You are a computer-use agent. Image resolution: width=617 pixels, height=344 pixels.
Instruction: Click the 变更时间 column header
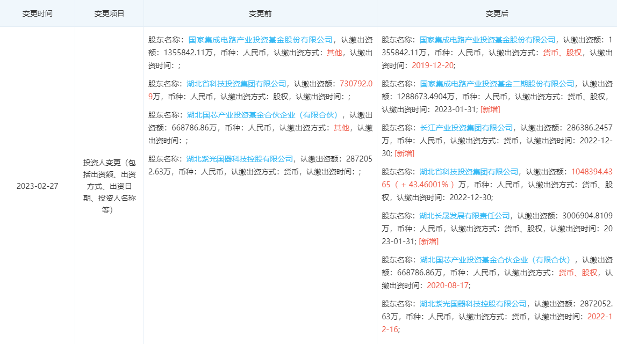pos(38,13)
